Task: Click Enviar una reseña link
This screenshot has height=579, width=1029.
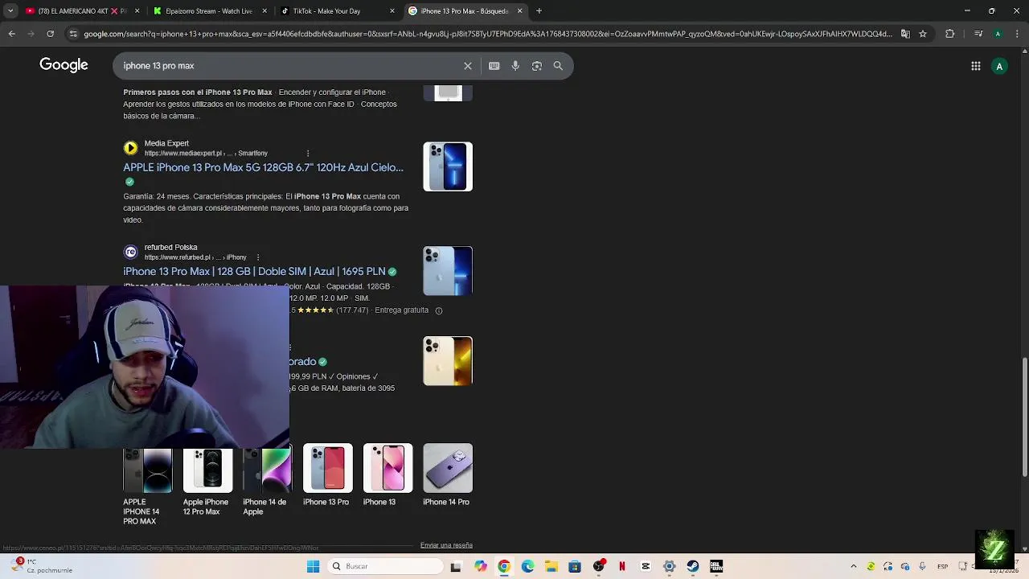Action: [446, 545]
